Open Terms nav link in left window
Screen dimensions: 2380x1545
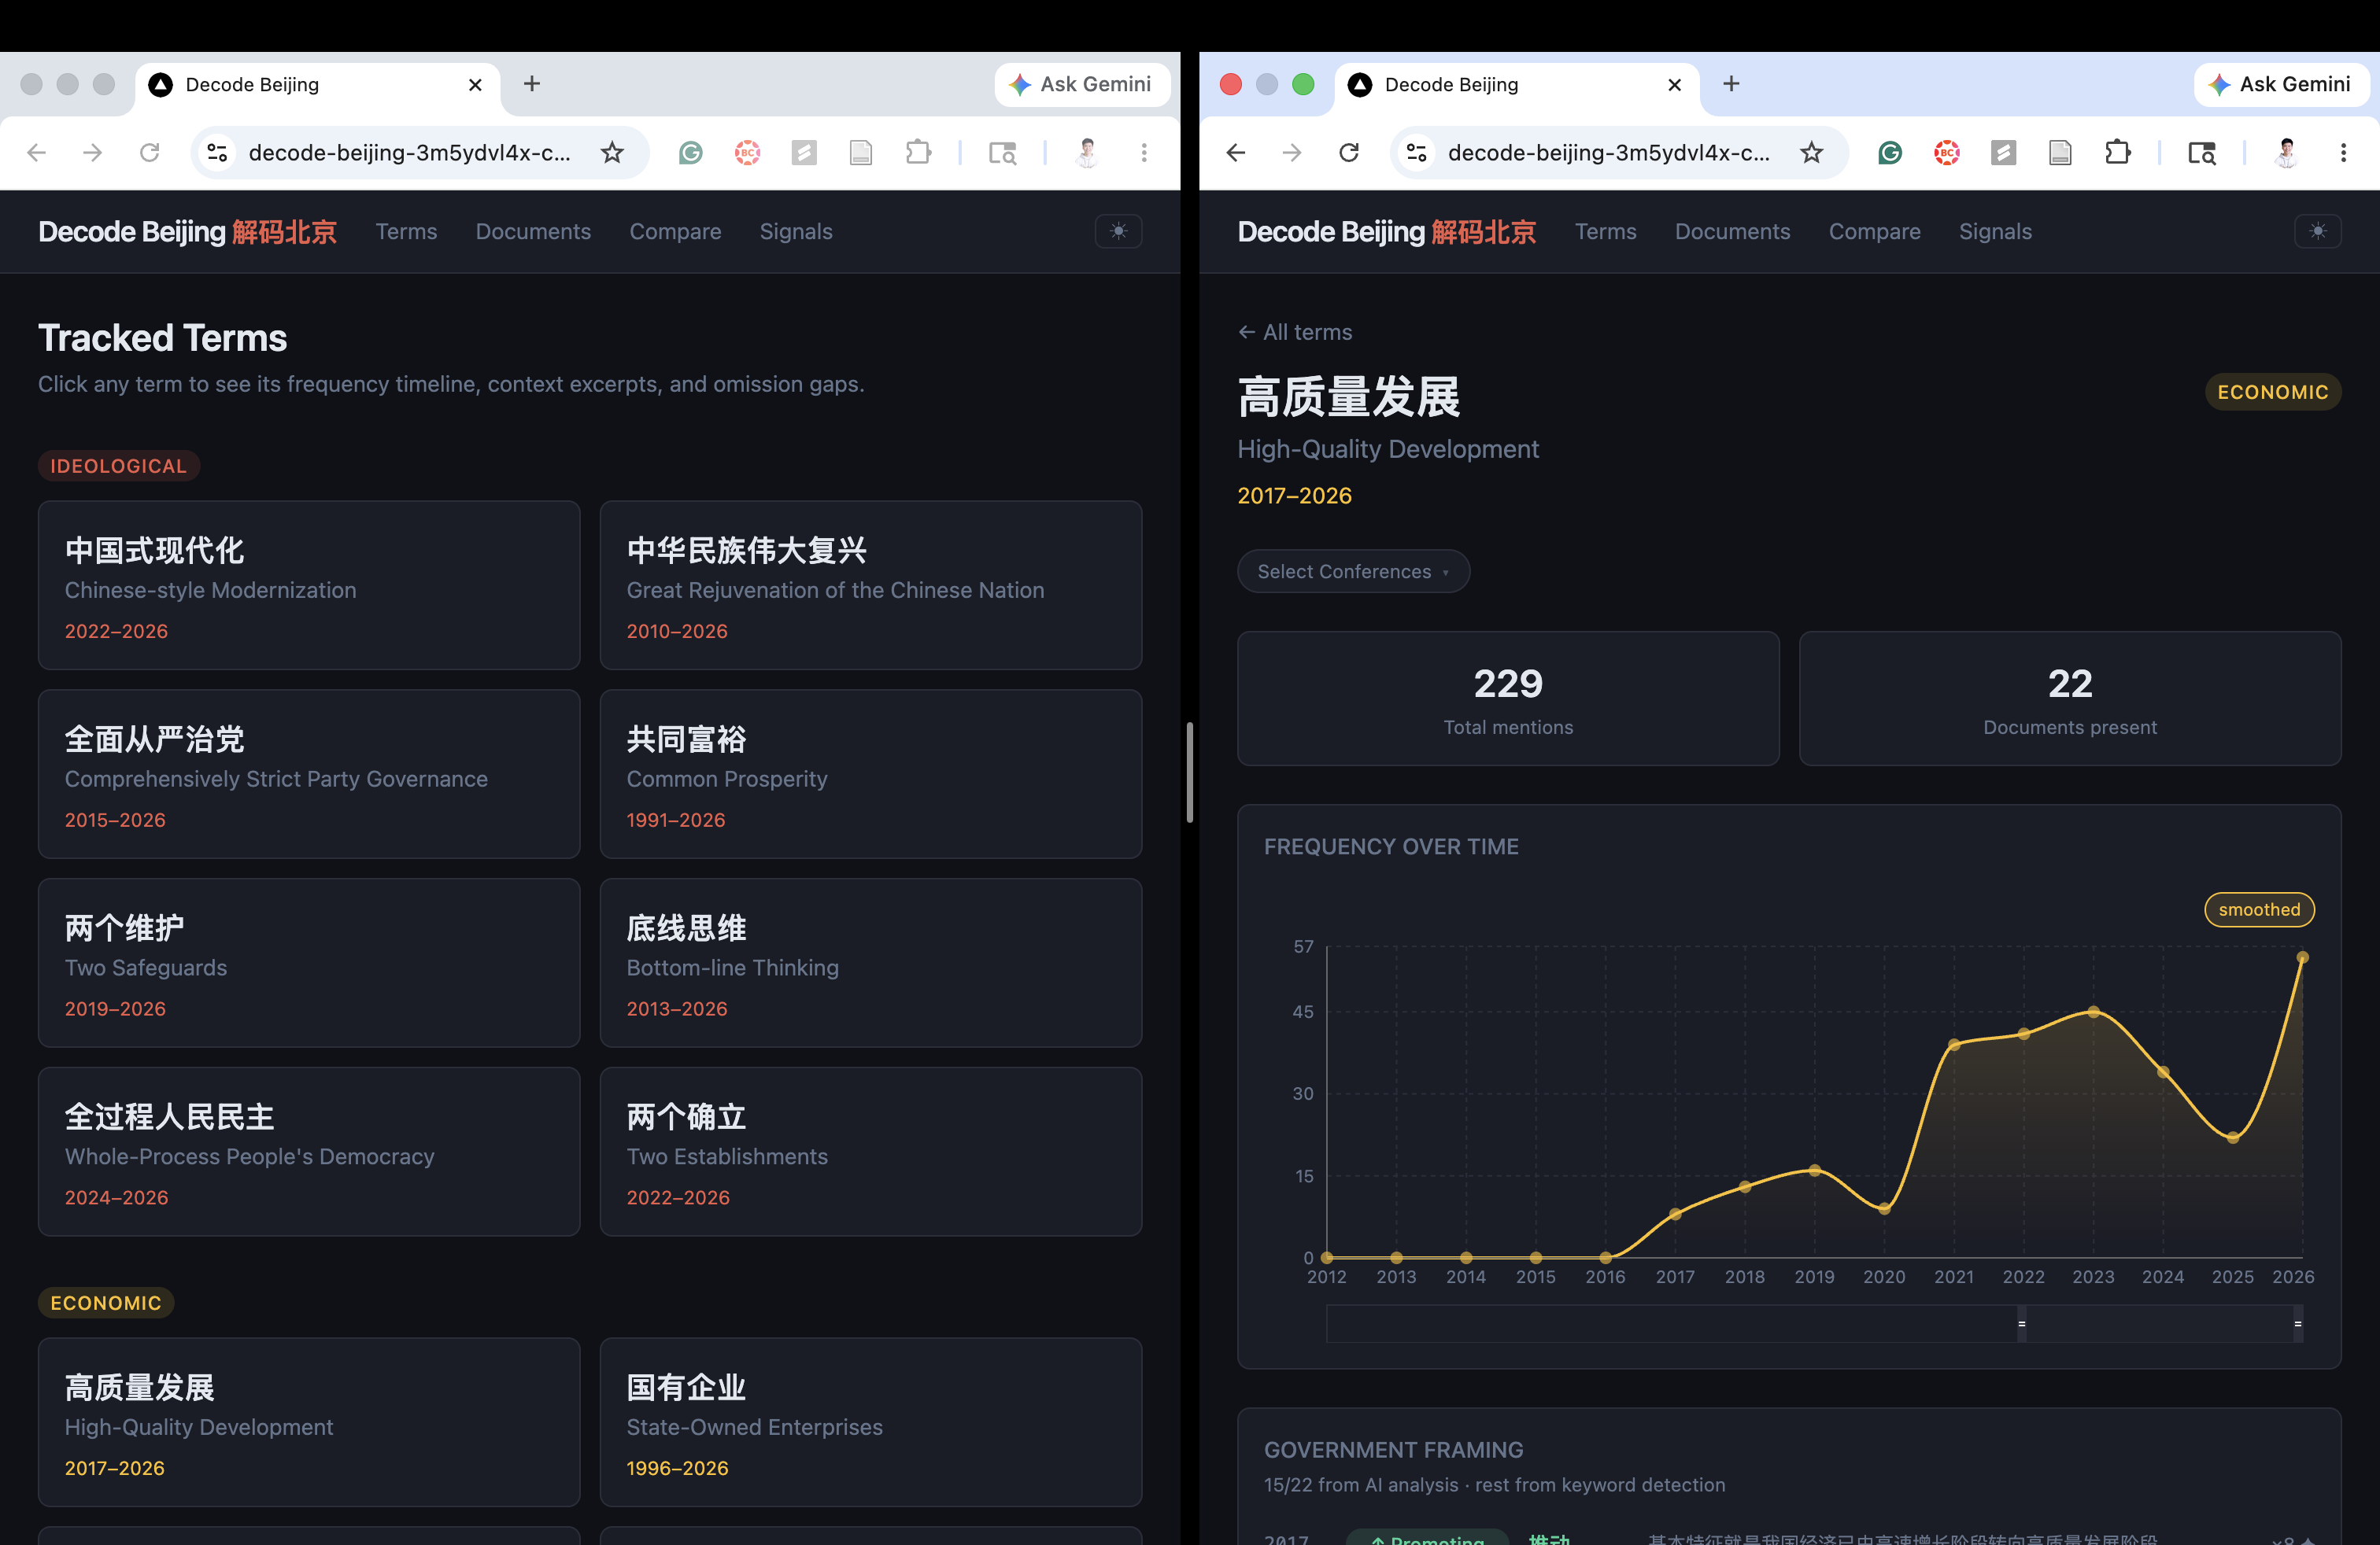coord(406,230)
